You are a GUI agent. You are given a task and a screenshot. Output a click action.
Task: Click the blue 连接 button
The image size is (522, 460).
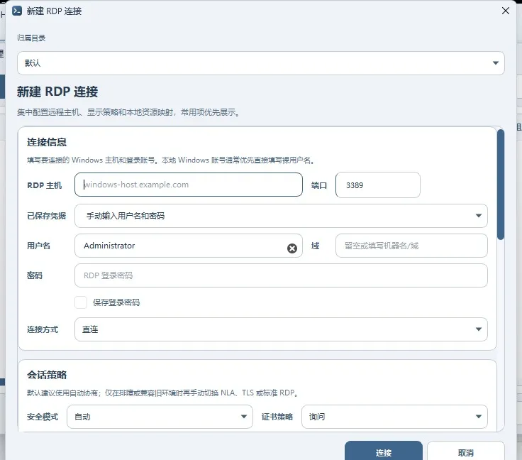[x=384, y=452]
